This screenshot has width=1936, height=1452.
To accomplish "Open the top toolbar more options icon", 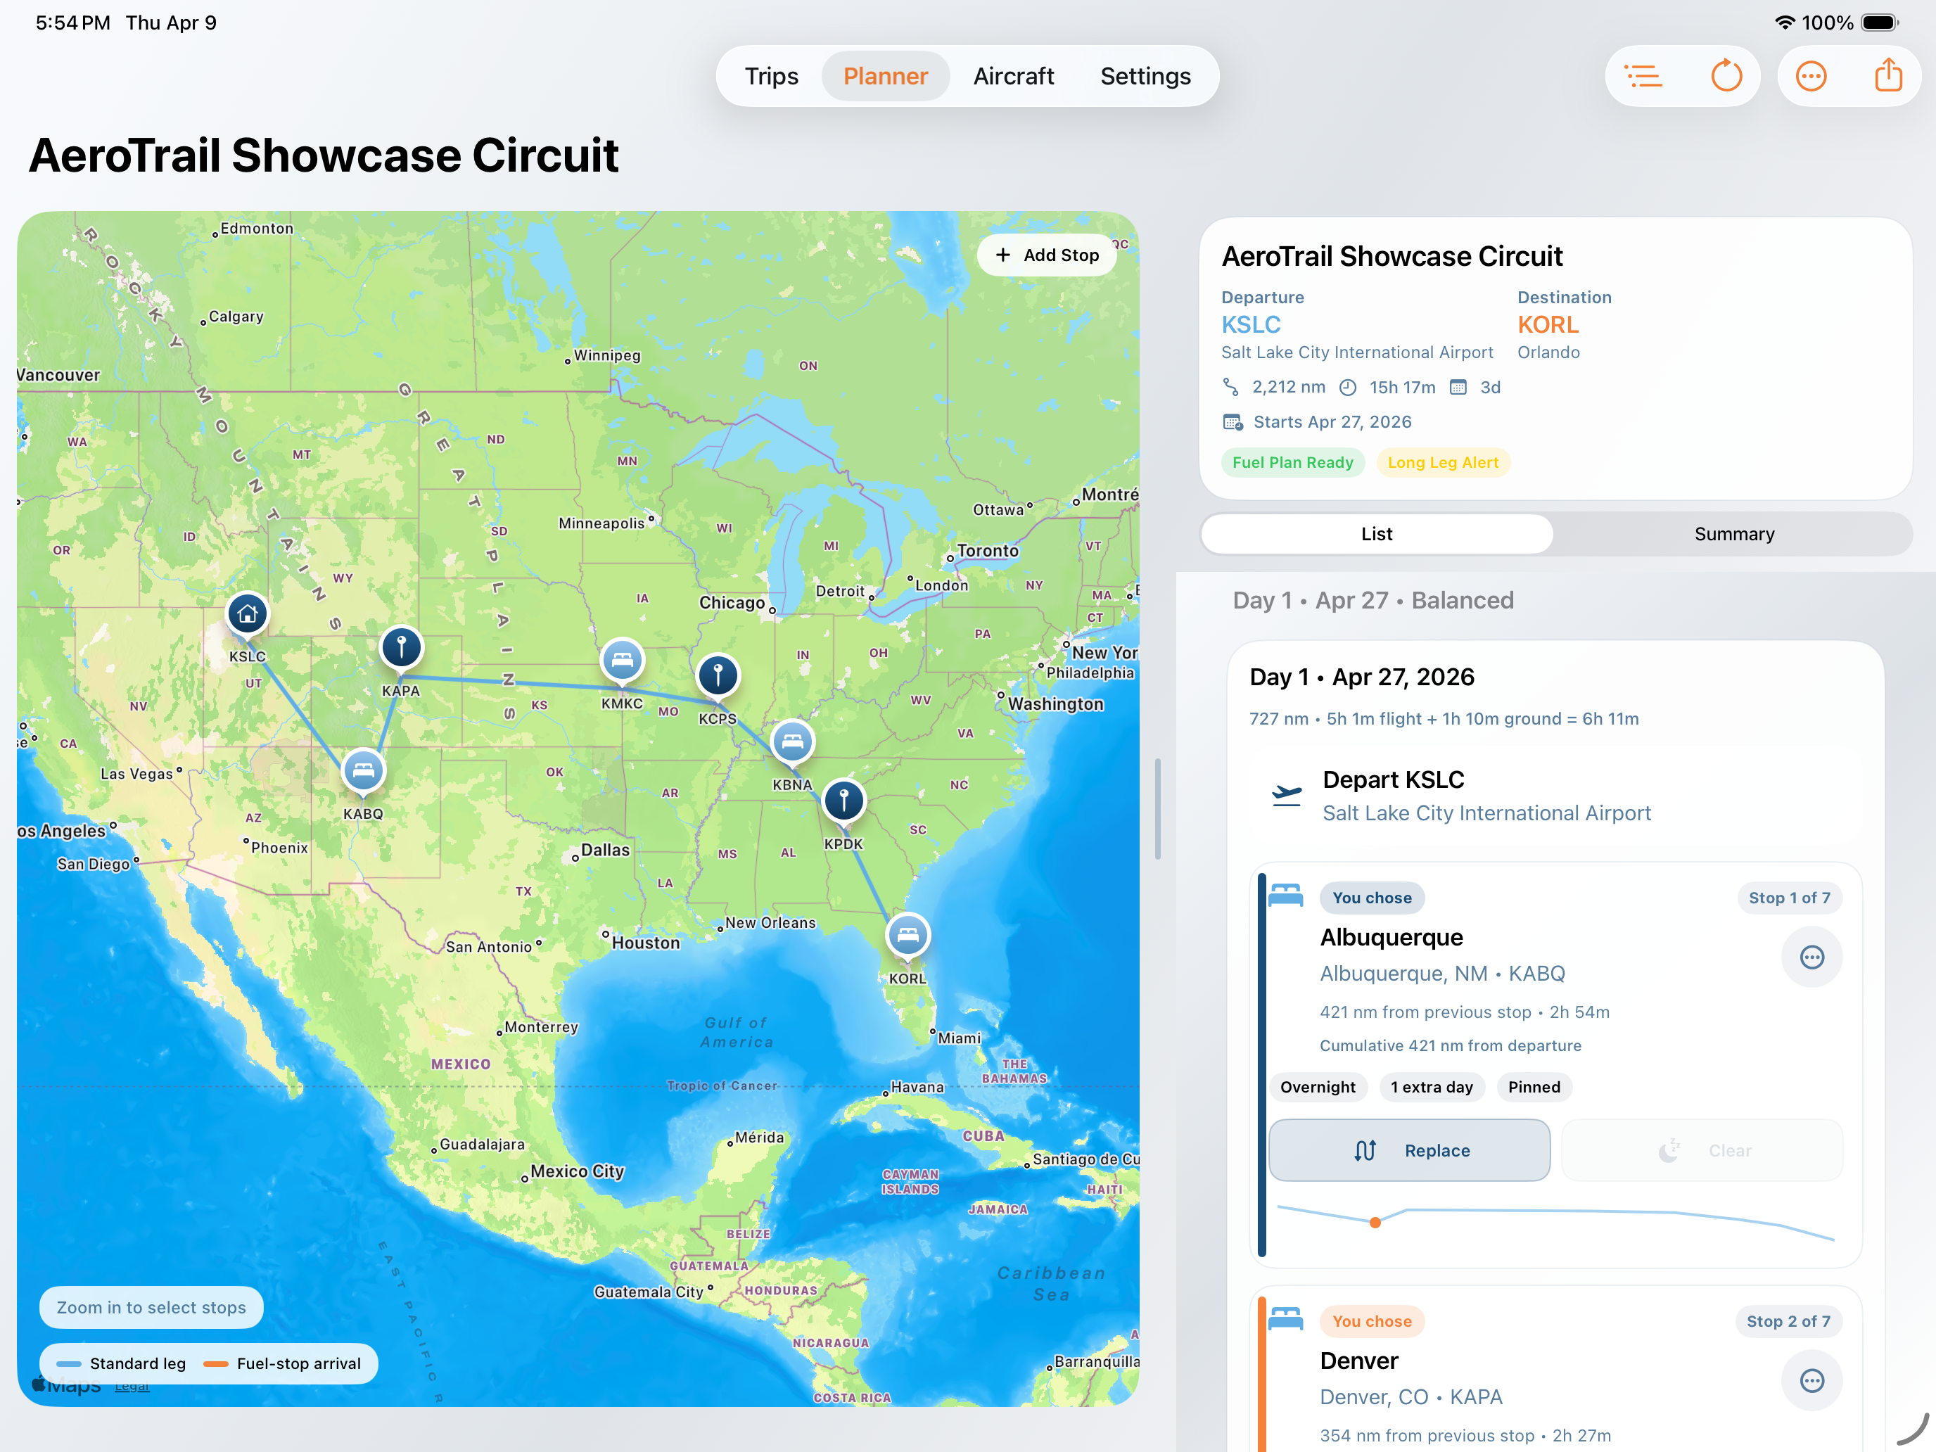I will click(x=1811, y=76).
